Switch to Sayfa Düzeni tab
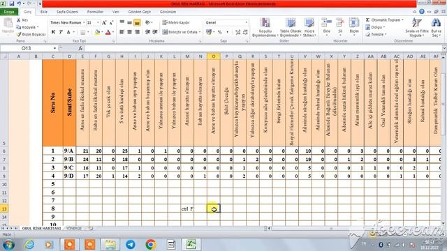The height and width of the screenshot is (251, 447). [67, 12]
